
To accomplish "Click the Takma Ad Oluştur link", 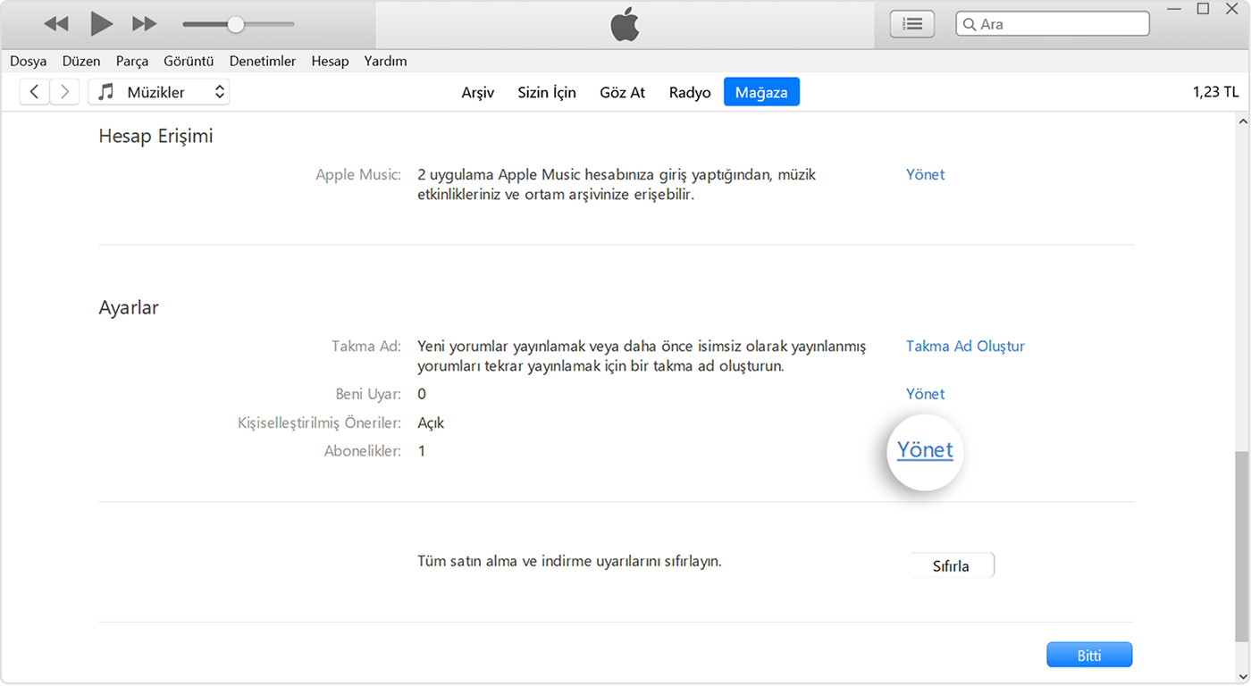I will (x=965, y=346).
